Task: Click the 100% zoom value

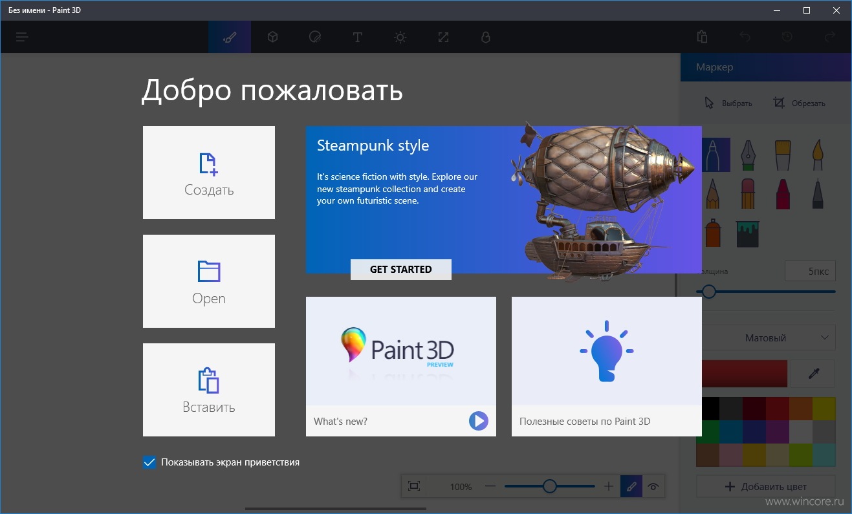Action: (x=461, y=487)
